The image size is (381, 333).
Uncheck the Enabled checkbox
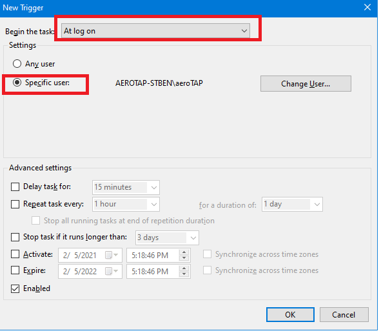[x=15, y=288]
